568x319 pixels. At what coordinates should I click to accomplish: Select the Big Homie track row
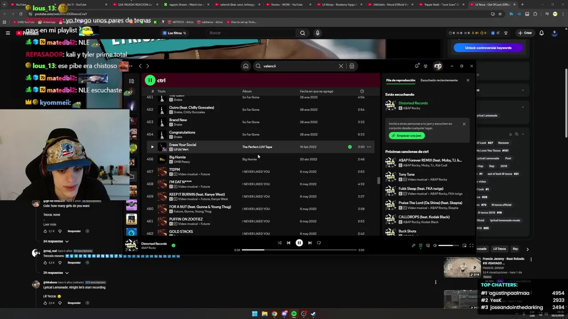(260, 159)
